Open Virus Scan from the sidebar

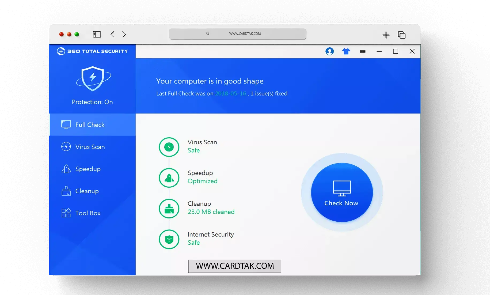tap(90, 147)
